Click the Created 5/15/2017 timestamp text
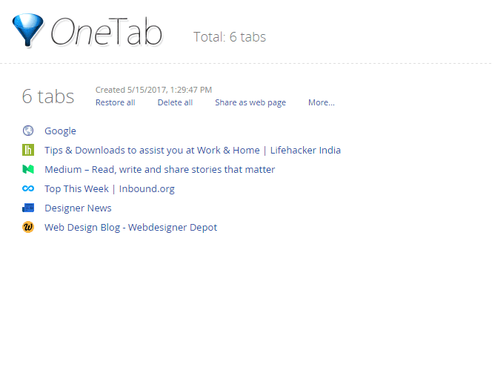The height and width of the screenshot is (382, 492). 153,90
